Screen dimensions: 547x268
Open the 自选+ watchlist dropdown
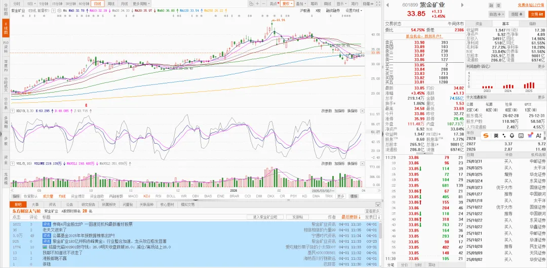pos(497,14)
